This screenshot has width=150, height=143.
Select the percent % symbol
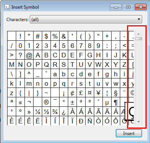point(55,36)
